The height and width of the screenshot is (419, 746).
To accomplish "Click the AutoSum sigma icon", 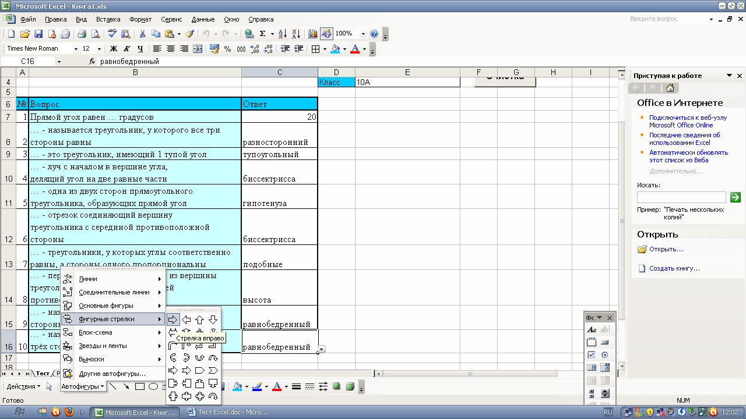I will [x=263, y=34].
